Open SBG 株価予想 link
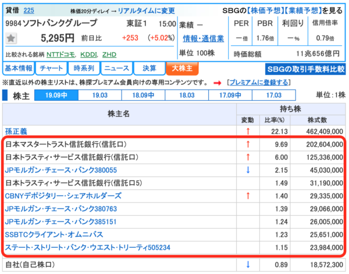 click(x=265, y=10)
